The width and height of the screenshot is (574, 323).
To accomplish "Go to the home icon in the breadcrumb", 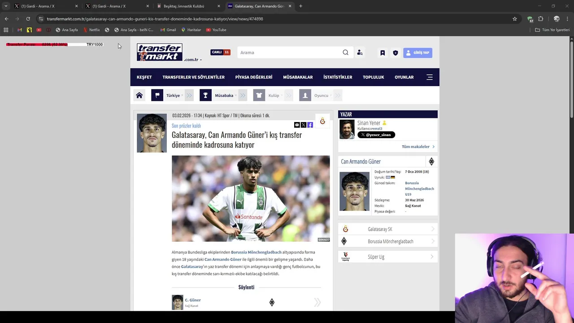I will tap(139, 96).
